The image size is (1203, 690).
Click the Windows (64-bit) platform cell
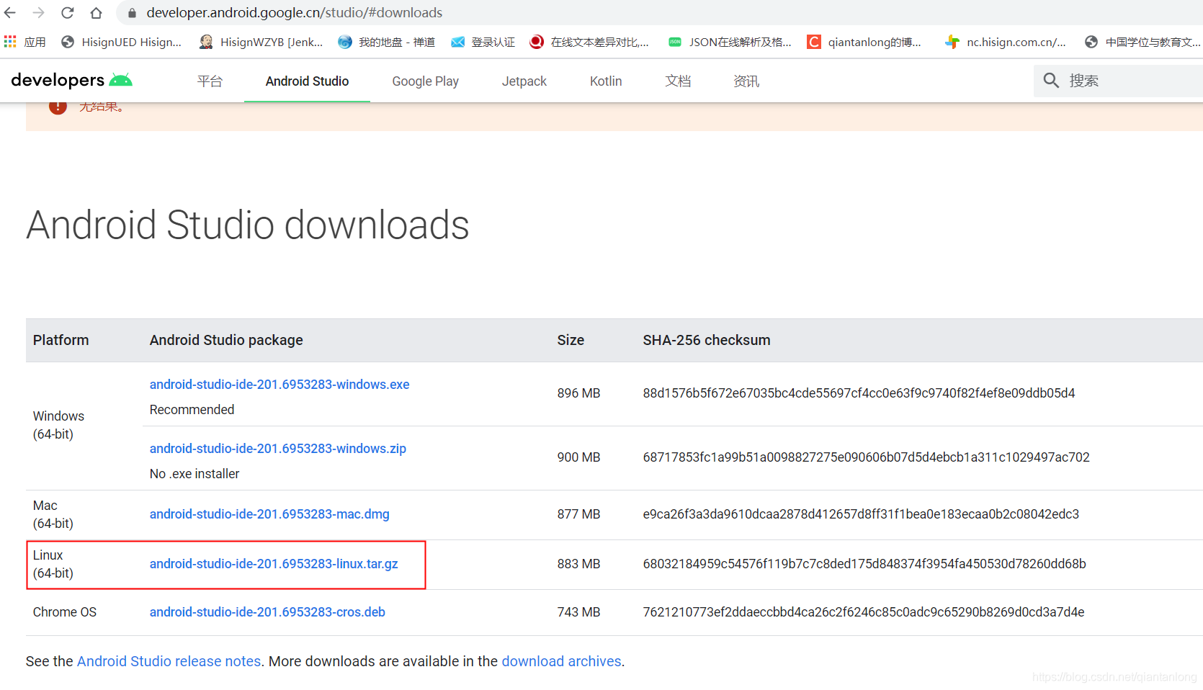coord(58,425)
